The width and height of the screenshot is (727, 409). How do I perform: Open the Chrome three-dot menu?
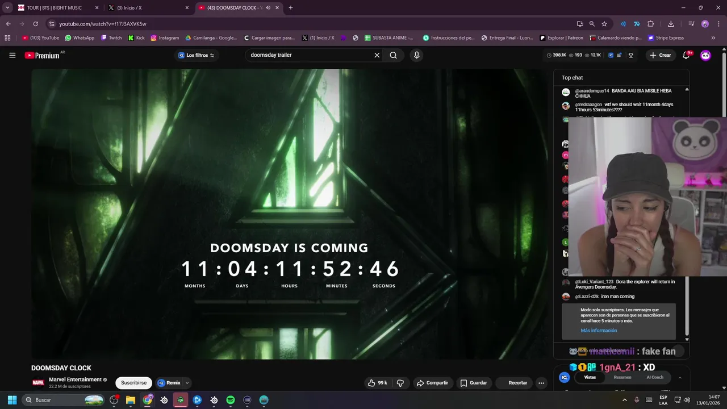[718, 24]
